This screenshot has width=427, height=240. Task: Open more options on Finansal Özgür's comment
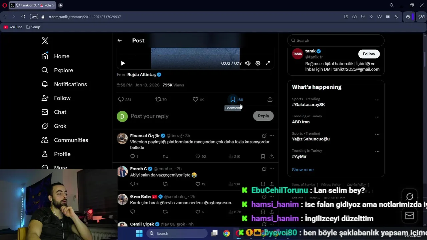(272, 136)
